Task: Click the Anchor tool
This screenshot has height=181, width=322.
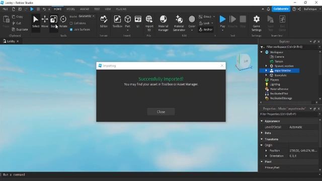Action: pyautogui.click(x=206, y=30)
